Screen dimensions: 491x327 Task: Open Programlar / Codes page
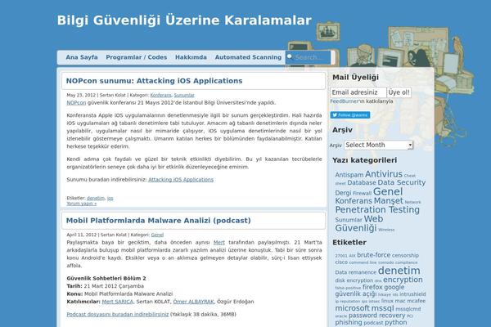pos(136,57)
